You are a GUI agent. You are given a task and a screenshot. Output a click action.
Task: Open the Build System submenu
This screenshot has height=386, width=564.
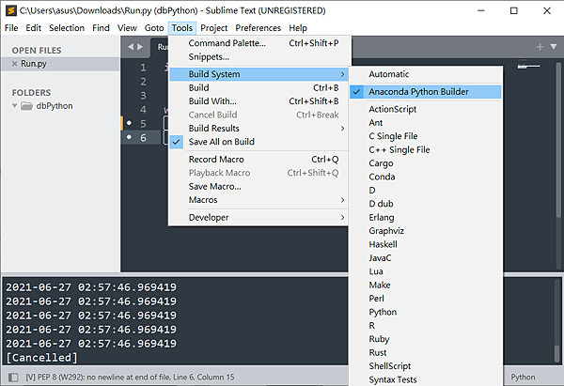258,74
